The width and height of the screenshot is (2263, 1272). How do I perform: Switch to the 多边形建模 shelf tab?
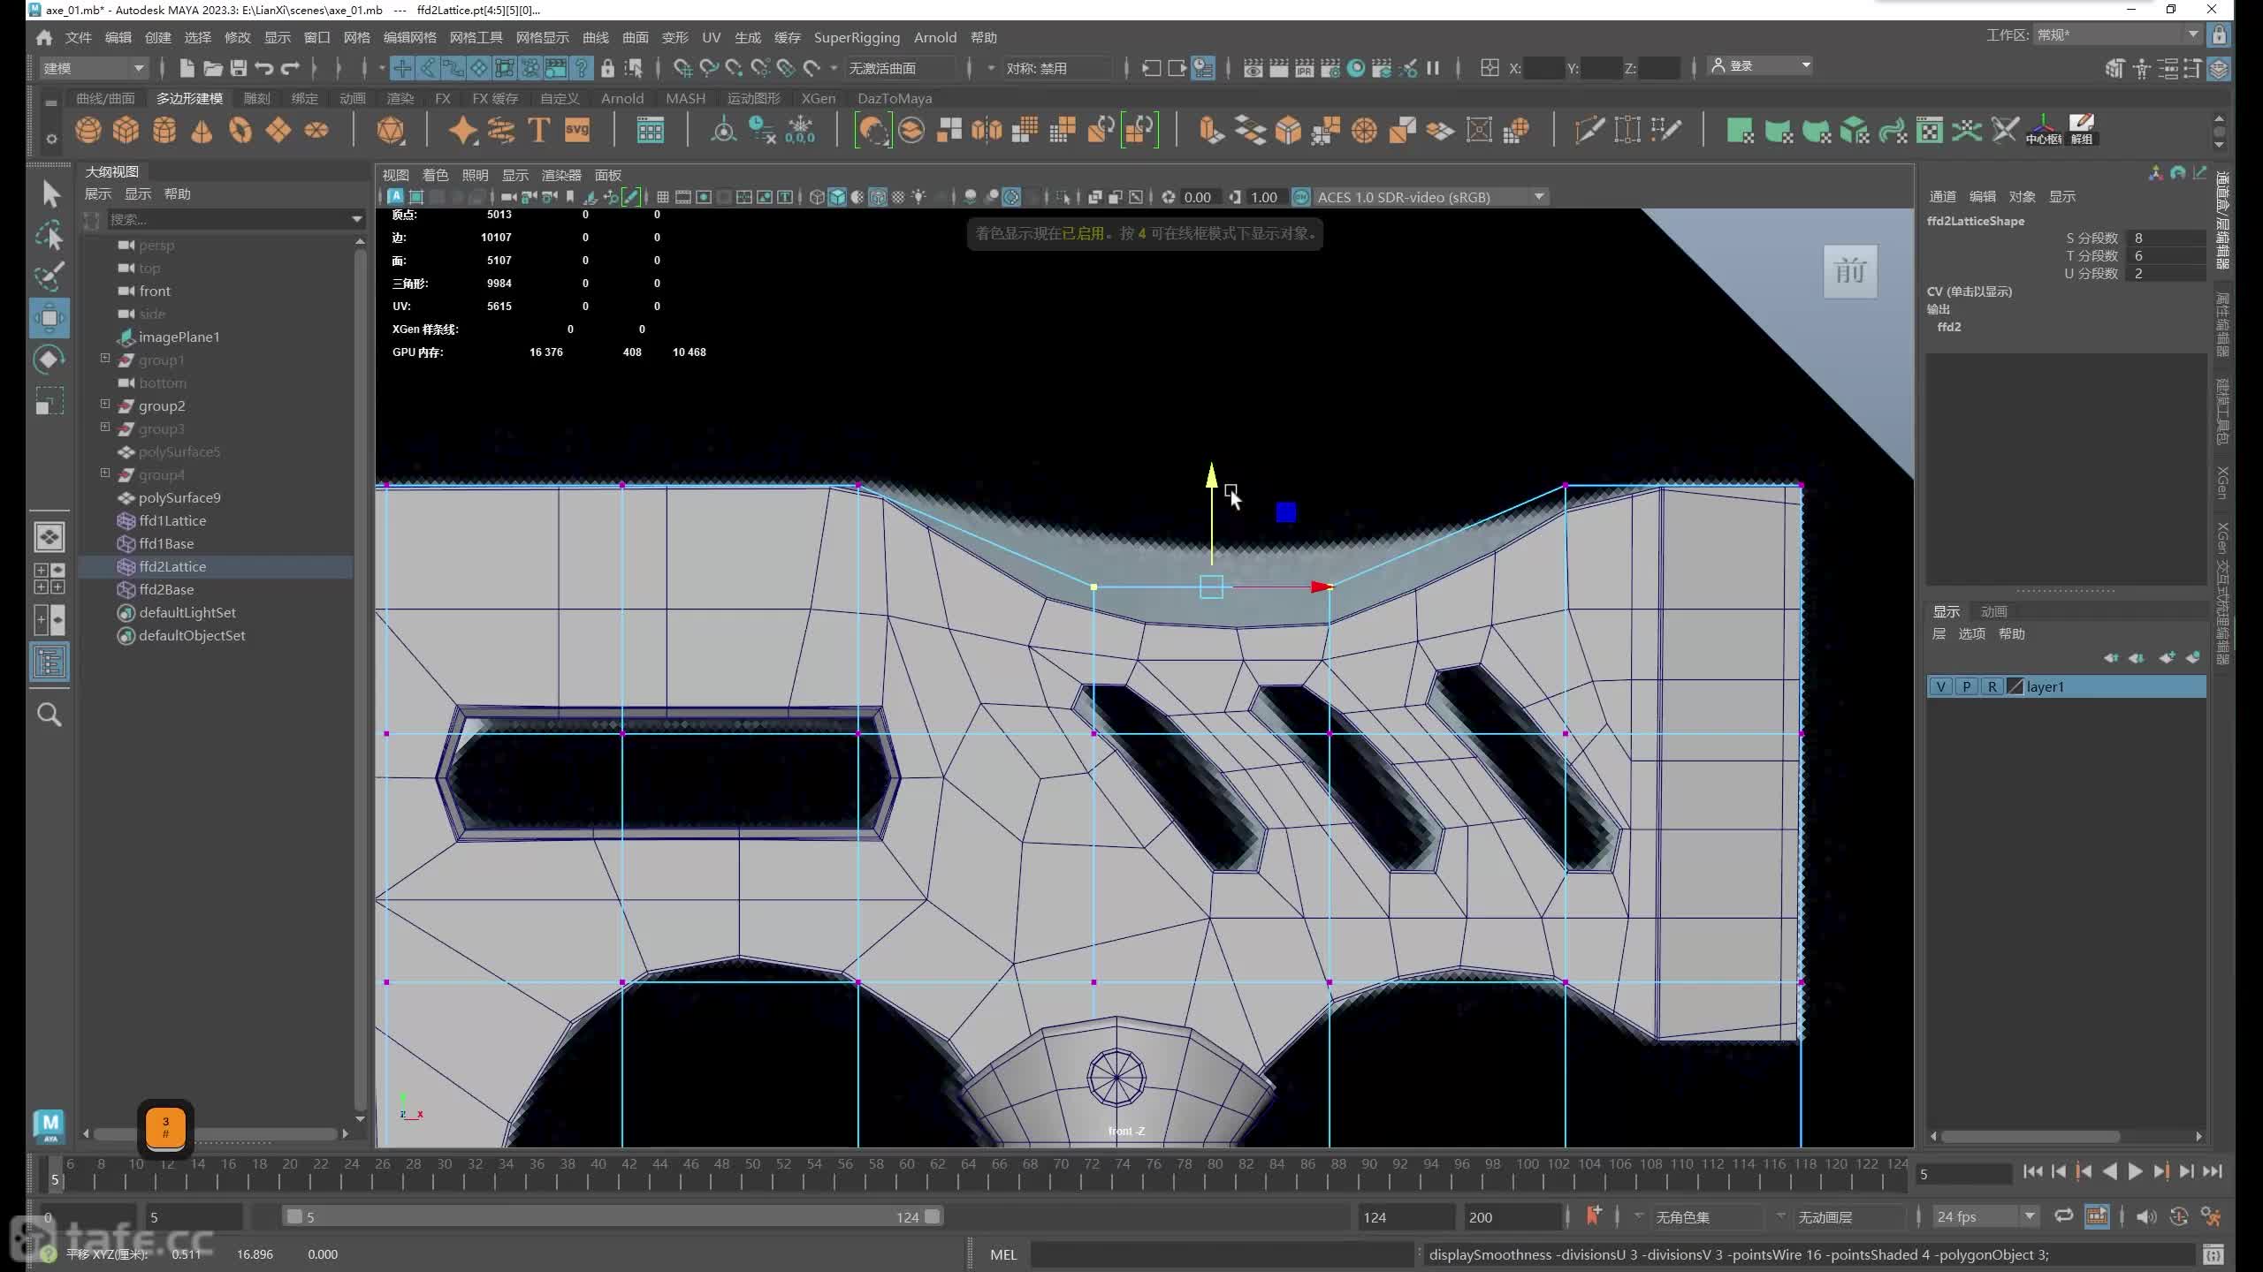(x=189, y=98)
